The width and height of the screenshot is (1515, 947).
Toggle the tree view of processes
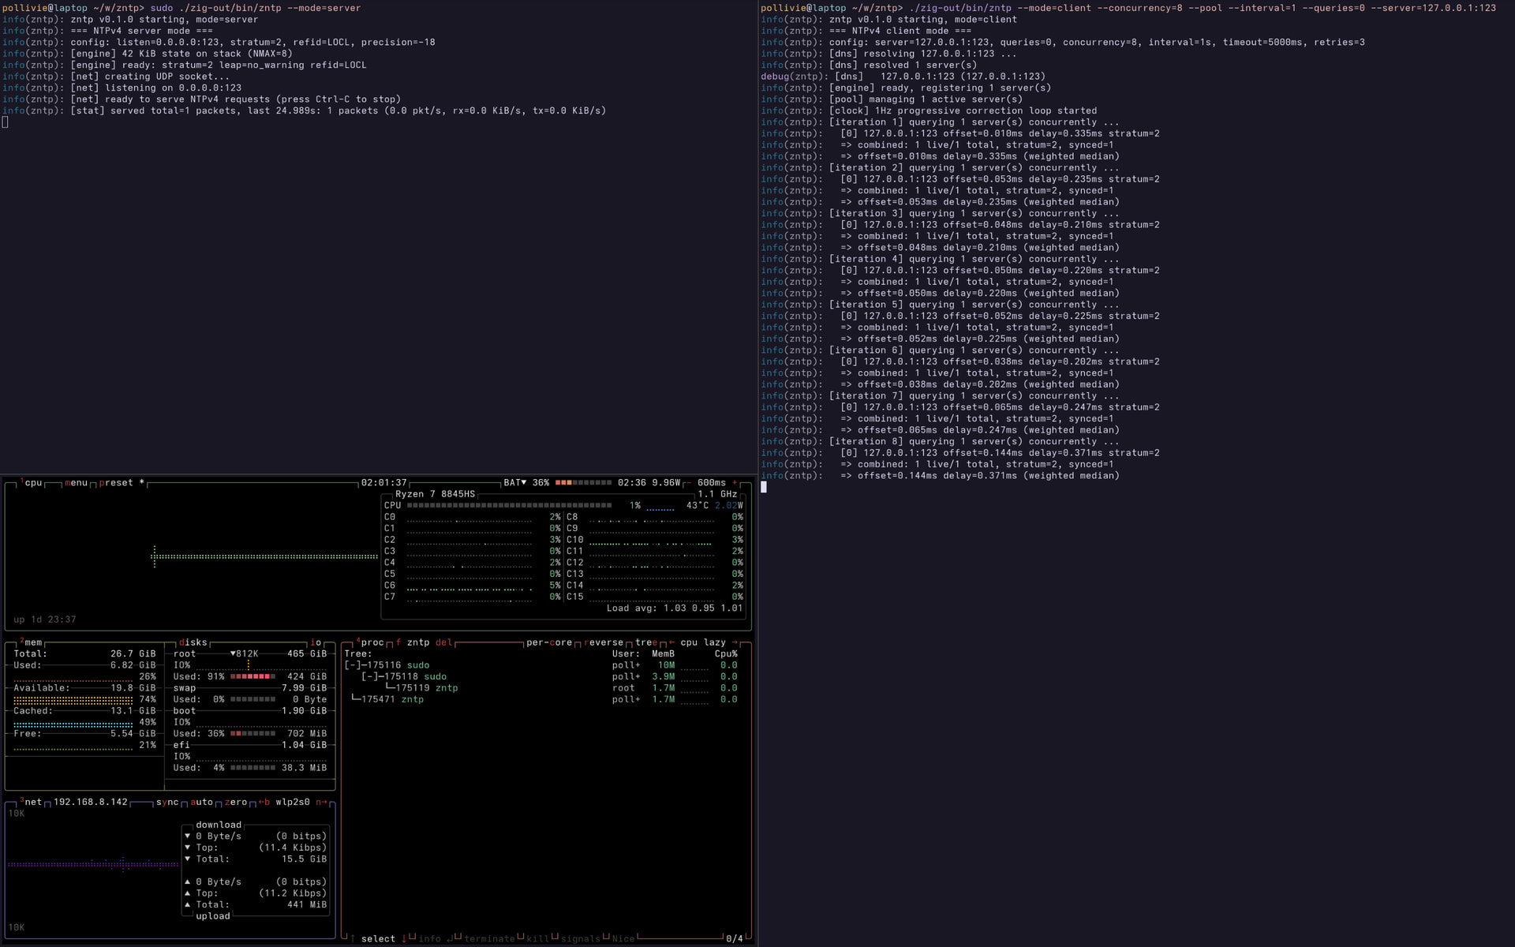pyautogui.click(x=646, y=642)
